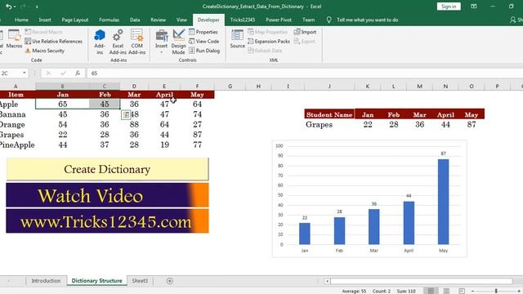Select the Grapes student name cell
This screenshot has width=523, height=294.
[x=329, y=125]
